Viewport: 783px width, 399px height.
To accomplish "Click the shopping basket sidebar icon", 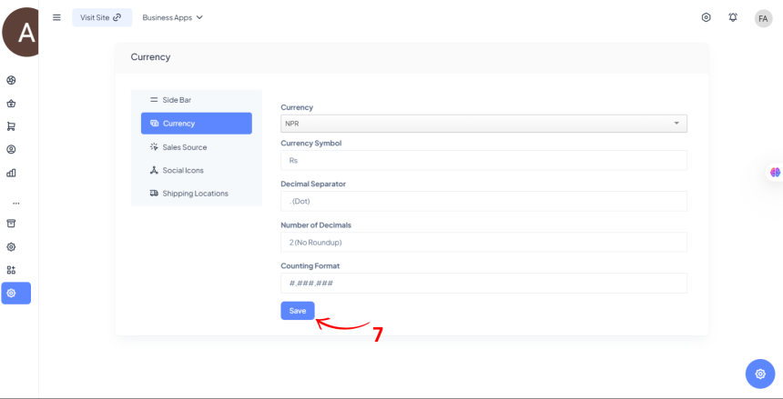I will click(x=11, y=104).
